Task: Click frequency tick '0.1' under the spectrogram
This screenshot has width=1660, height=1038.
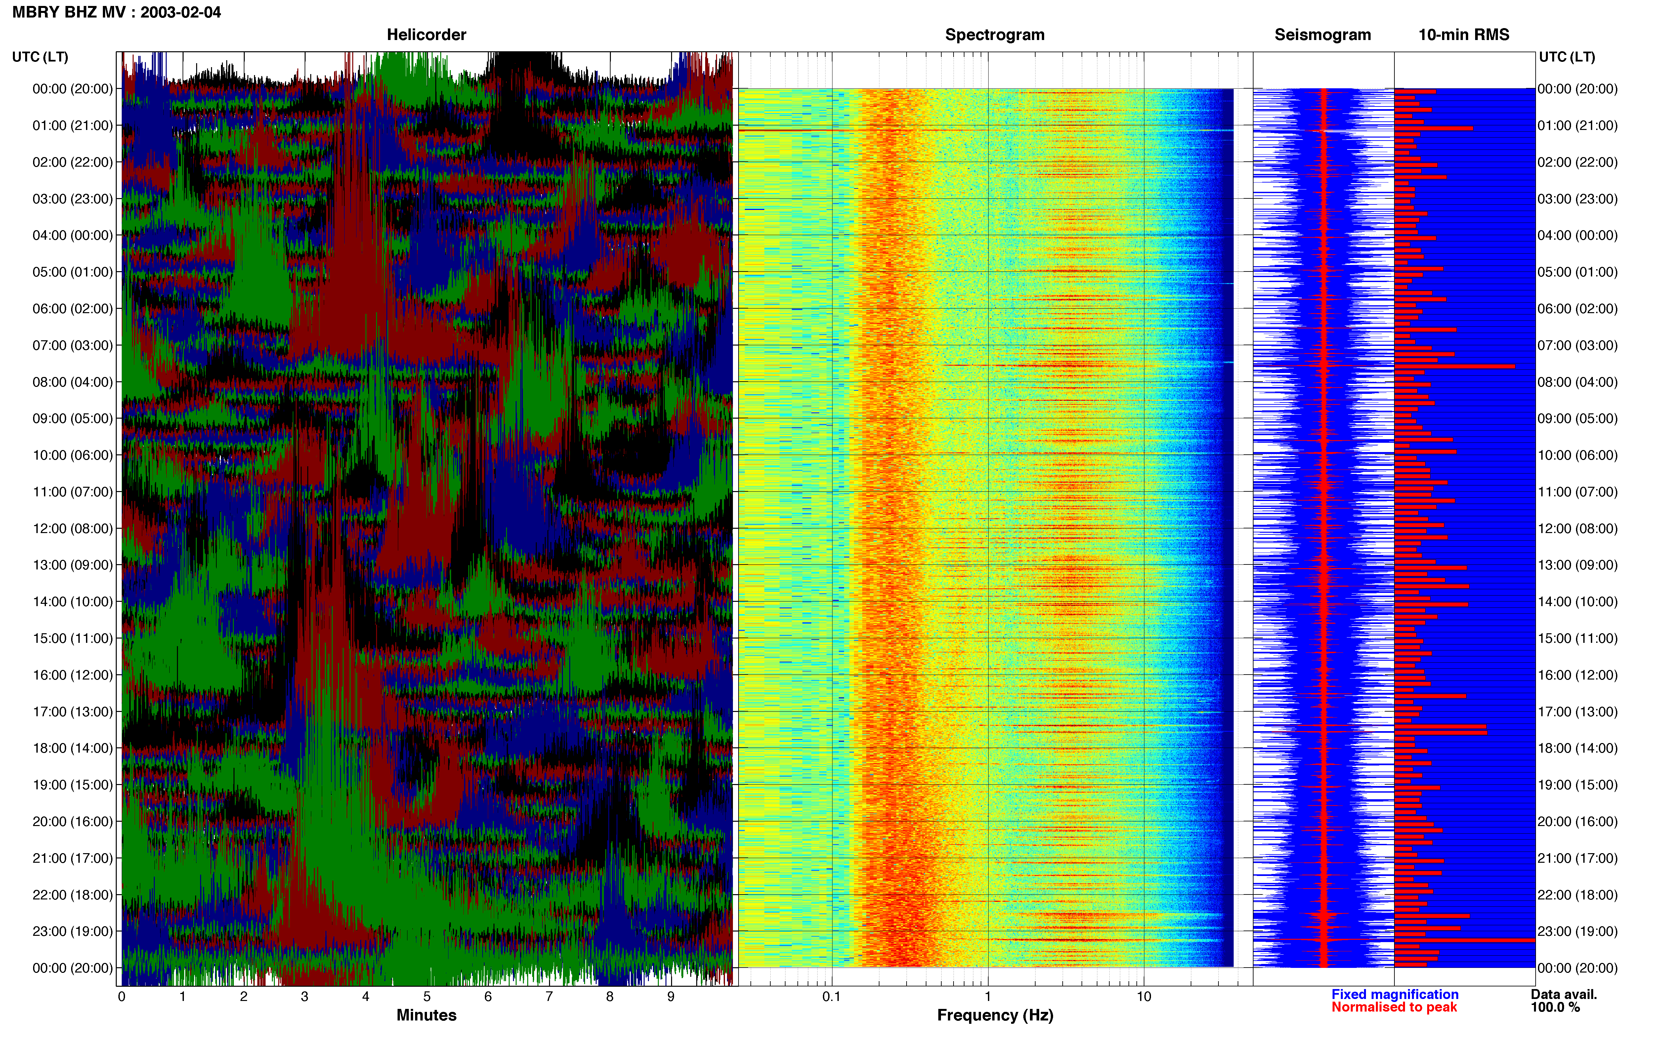Action: pyautogui.click(x=831, y=997)
